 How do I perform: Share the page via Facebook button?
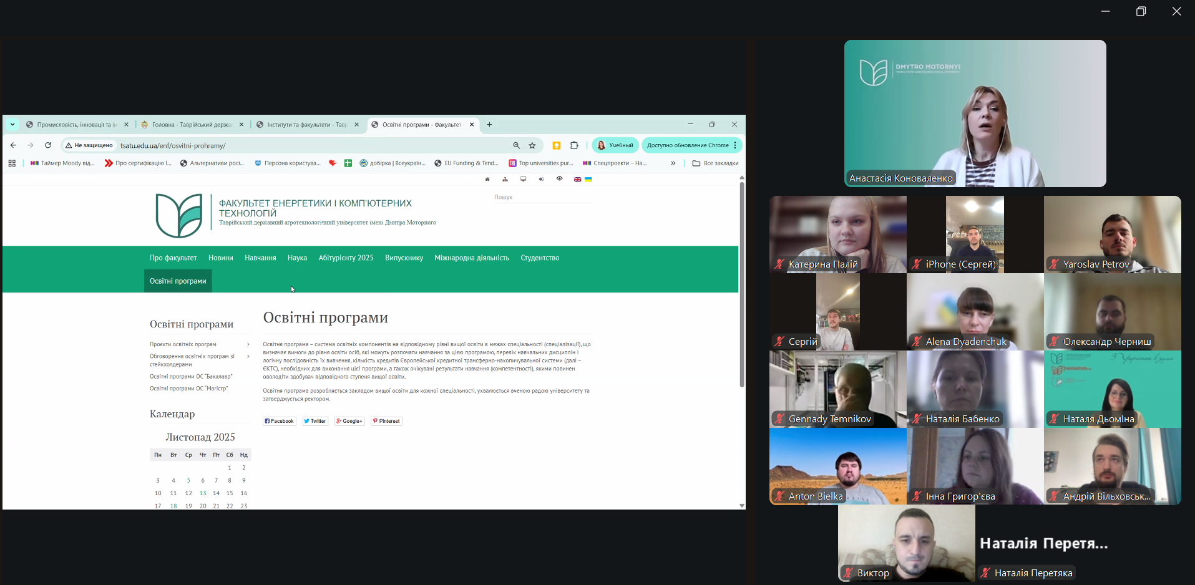click(280, 421)
